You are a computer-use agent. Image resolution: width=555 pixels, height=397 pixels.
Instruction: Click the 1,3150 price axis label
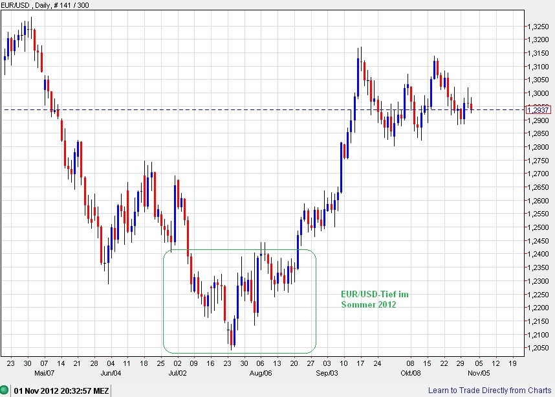pyautogui.click(x=538, y=53)
